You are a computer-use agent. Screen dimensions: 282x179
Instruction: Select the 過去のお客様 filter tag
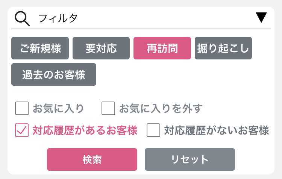(x=54, y=74)
